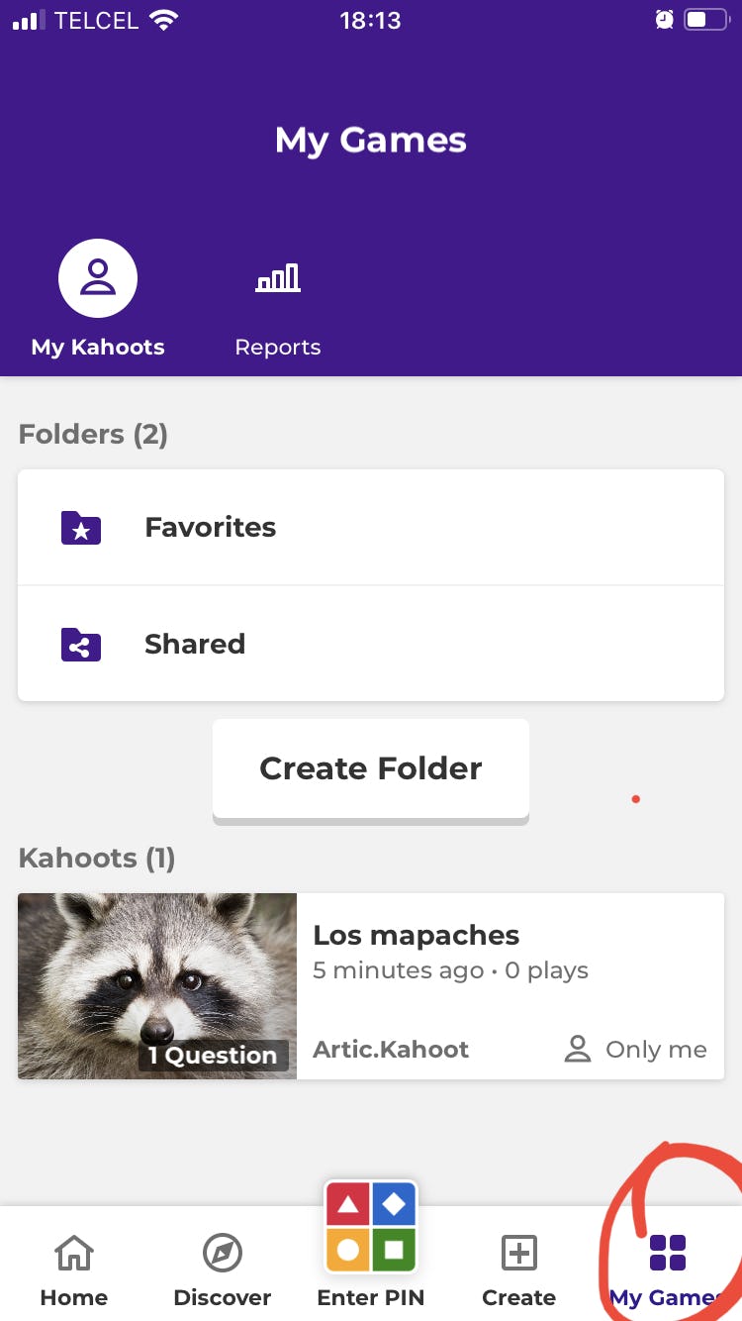Tap the Shared folder icon

click(x=81, y=645)
